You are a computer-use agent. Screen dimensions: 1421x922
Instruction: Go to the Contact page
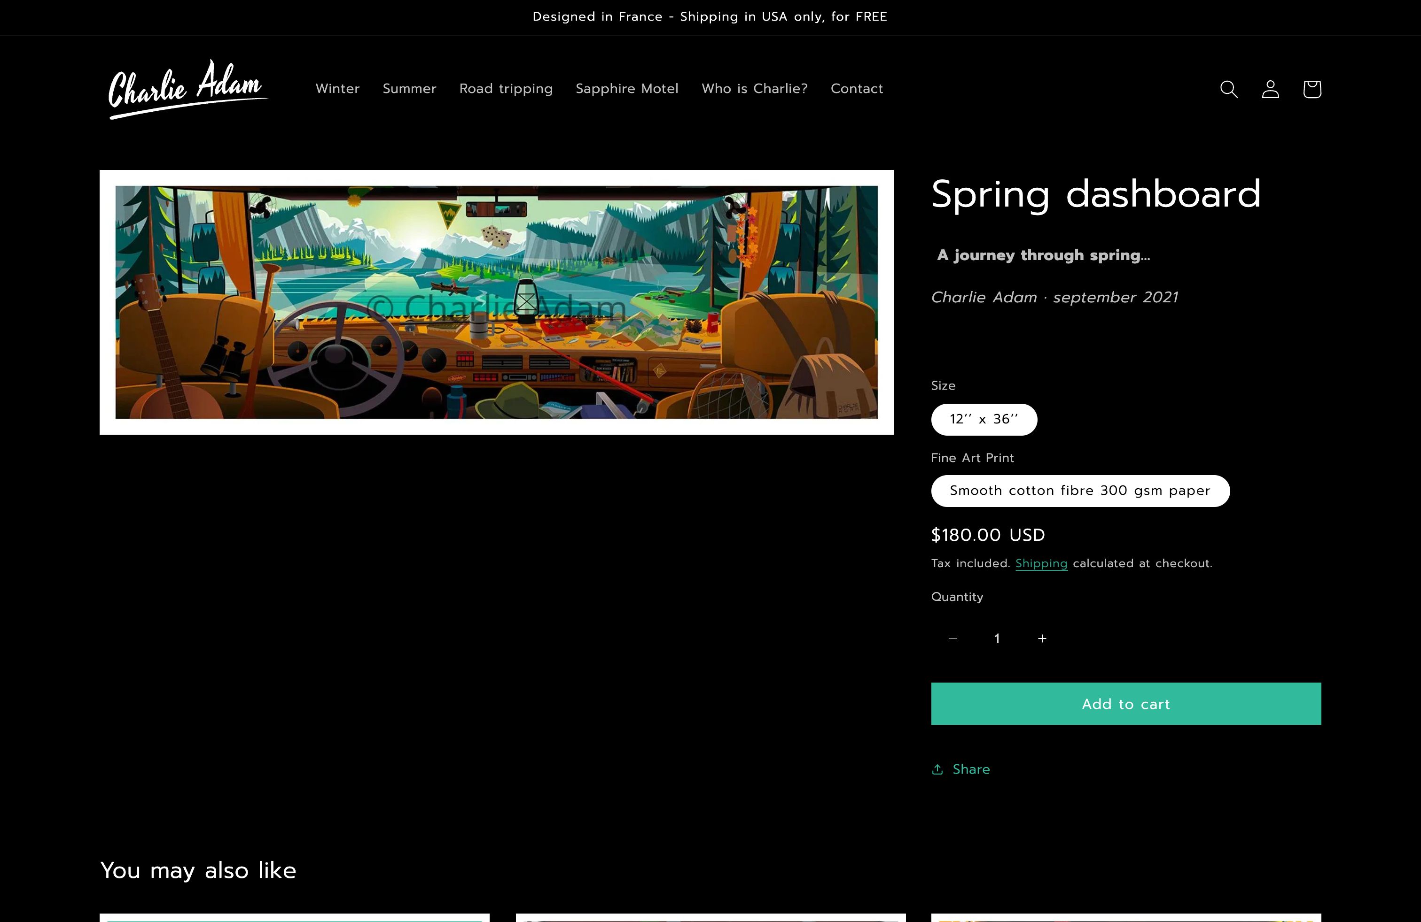pyautogui.click(x=856, y=89)
